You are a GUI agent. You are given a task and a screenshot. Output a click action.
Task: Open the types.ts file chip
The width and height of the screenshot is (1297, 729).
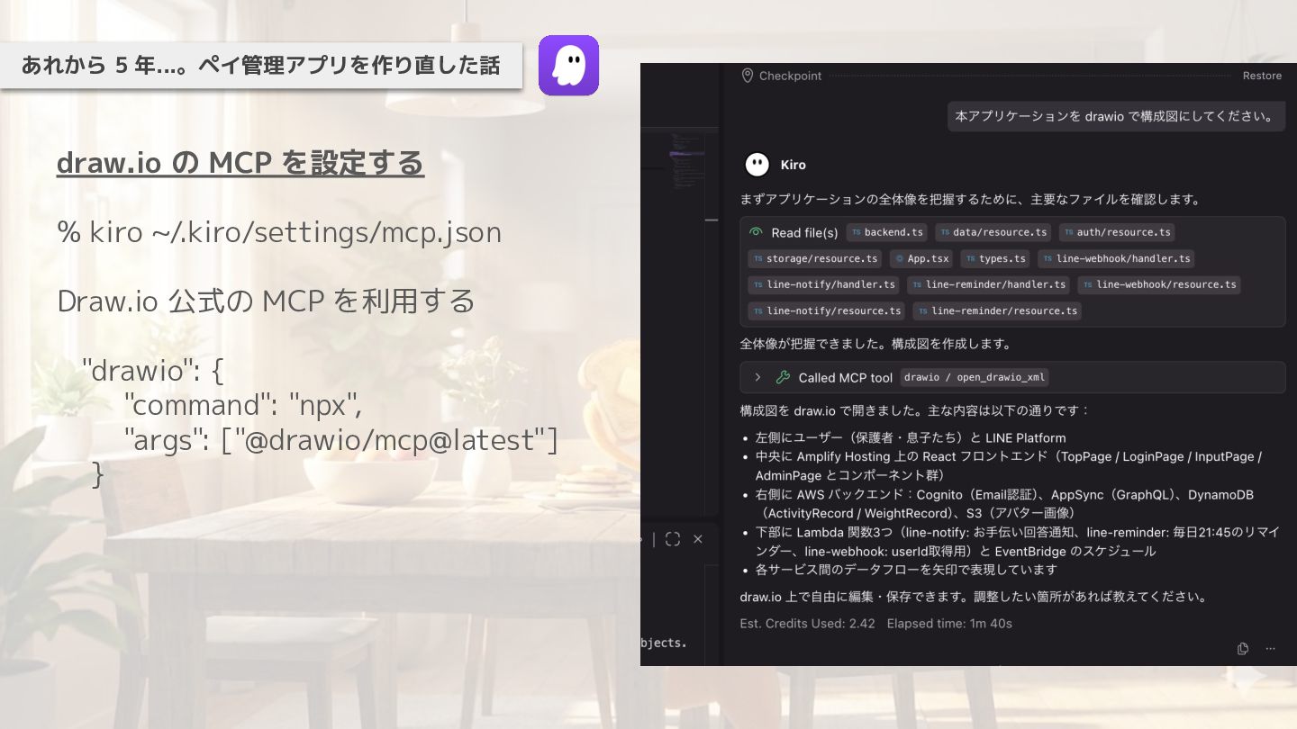(x=995, y=258)
